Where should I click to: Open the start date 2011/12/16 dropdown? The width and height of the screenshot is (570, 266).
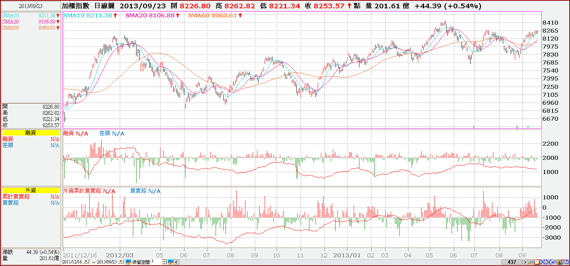point(86,262)
